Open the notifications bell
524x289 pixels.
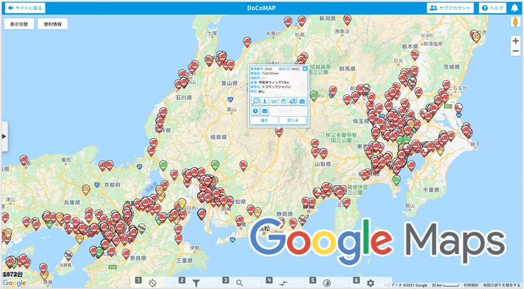tap(515, 8)
